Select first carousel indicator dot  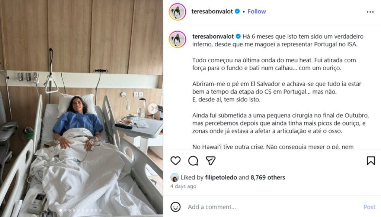61,210
